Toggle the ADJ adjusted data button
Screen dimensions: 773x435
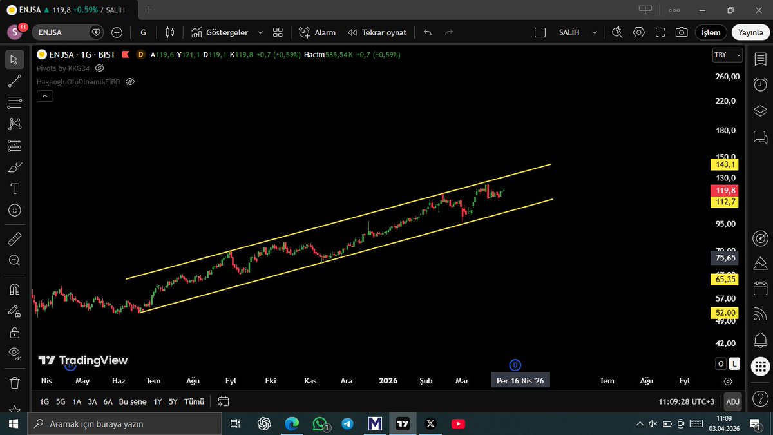732,401
